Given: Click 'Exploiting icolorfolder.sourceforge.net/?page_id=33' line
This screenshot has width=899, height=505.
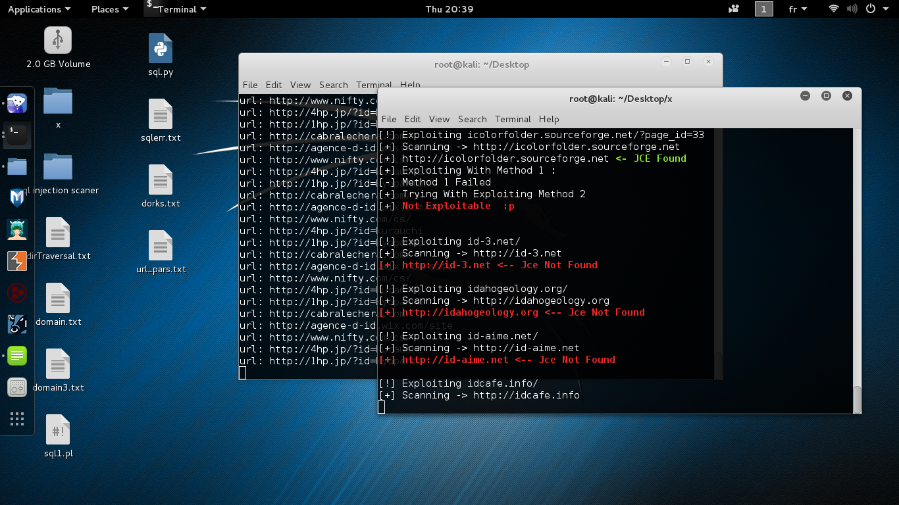Looking at the screenshot, I should tap(541, 135).
